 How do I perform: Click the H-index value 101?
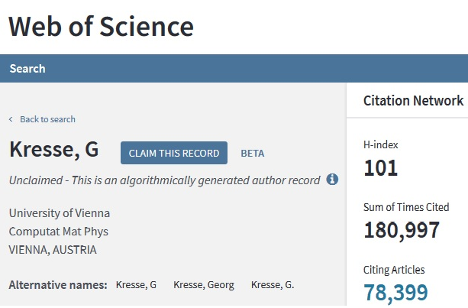380,167
